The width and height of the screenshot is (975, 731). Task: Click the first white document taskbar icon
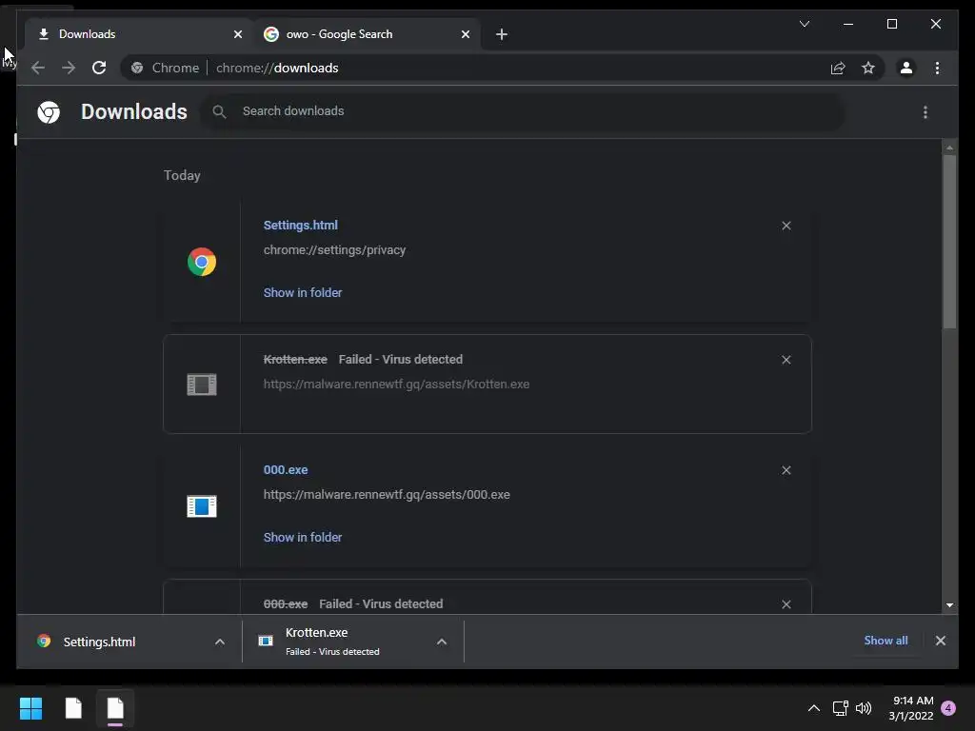[73, 708]
